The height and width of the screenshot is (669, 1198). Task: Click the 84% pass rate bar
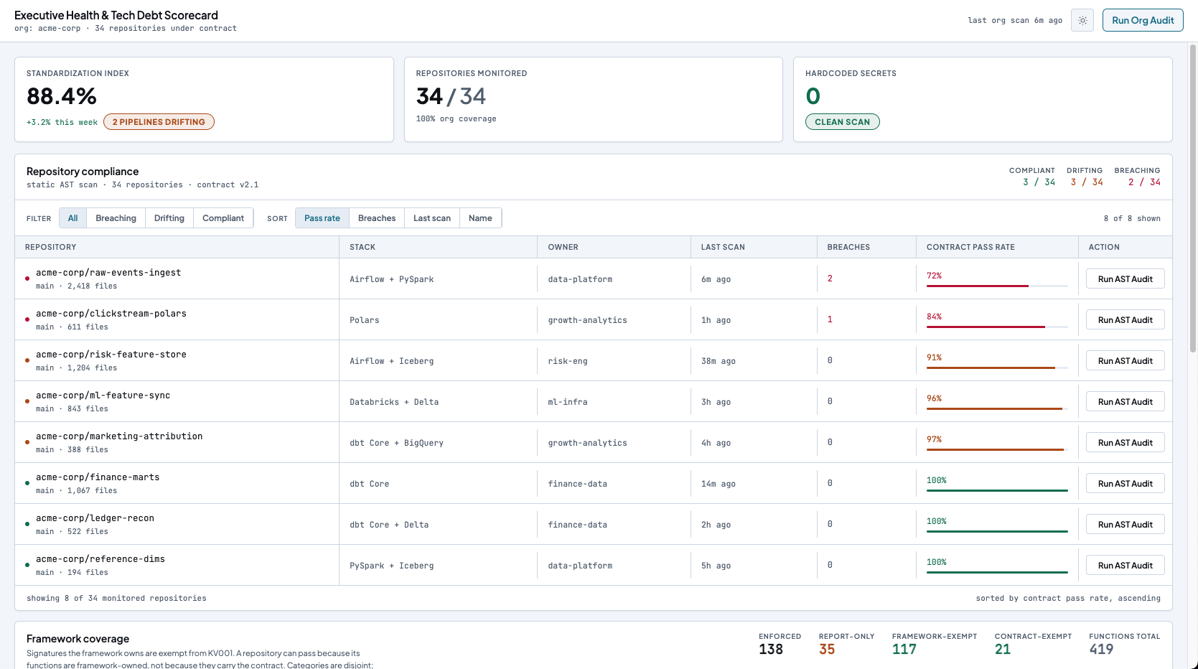coord(997,327)
